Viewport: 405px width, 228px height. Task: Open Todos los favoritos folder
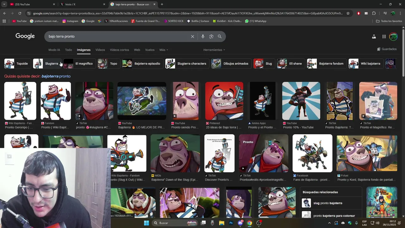click(x=389, y=21)
